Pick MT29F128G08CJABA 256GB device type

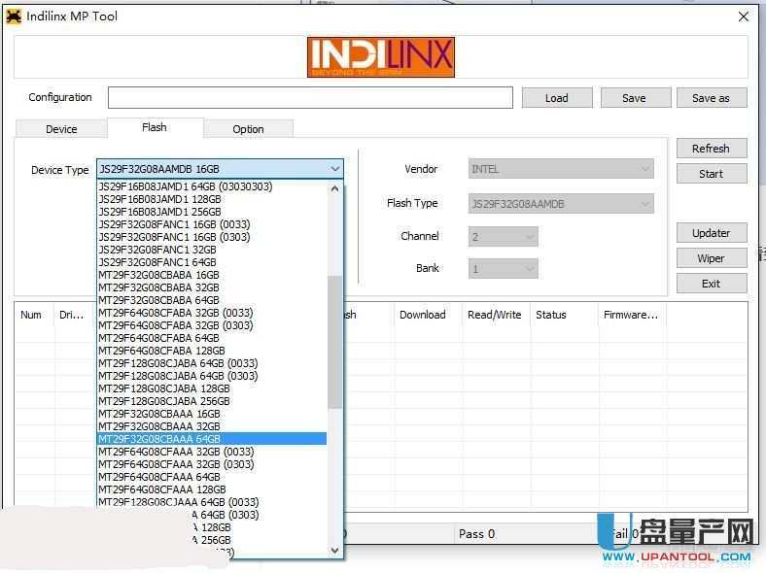(x=163, y=401)
